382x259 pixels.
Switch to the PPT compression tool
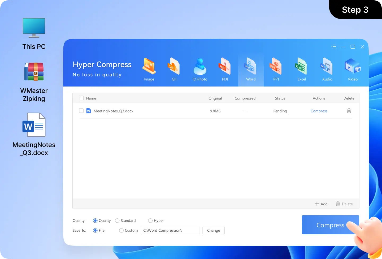coord(276,70)
